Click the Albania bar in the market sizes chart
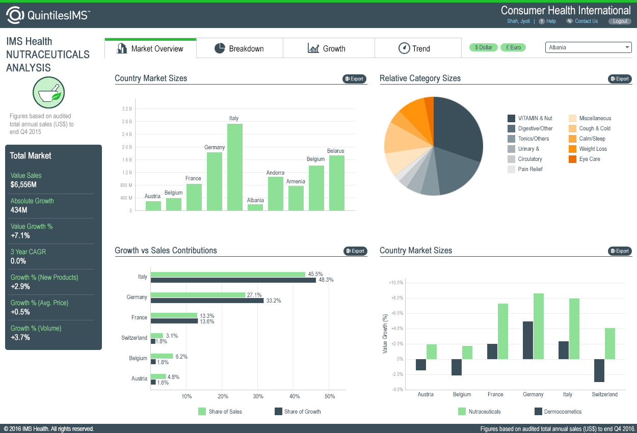This screenshot has width=637, height=433. click(255, 207)
